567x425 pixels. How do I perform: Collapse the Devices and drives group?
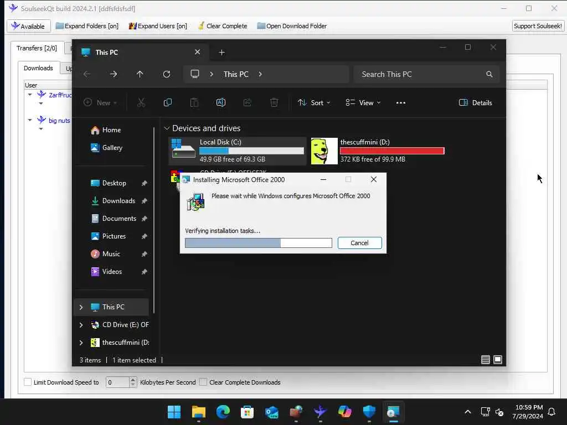167,128
